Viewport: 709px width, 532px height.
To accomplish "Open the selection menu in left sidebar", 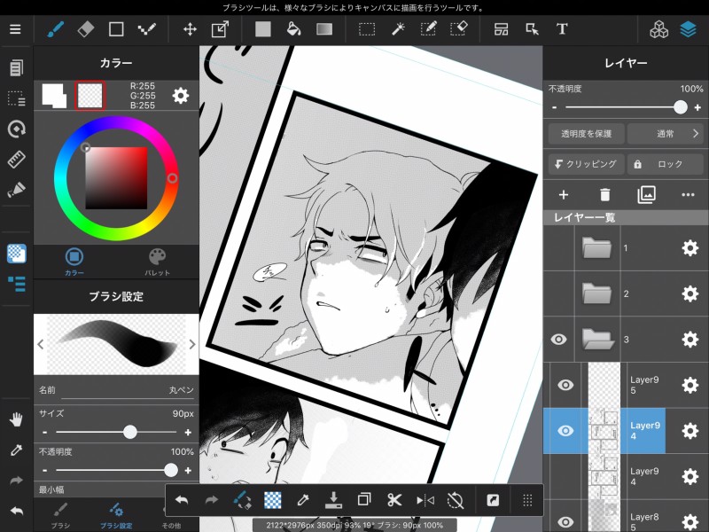I will [x=16, y=98].
